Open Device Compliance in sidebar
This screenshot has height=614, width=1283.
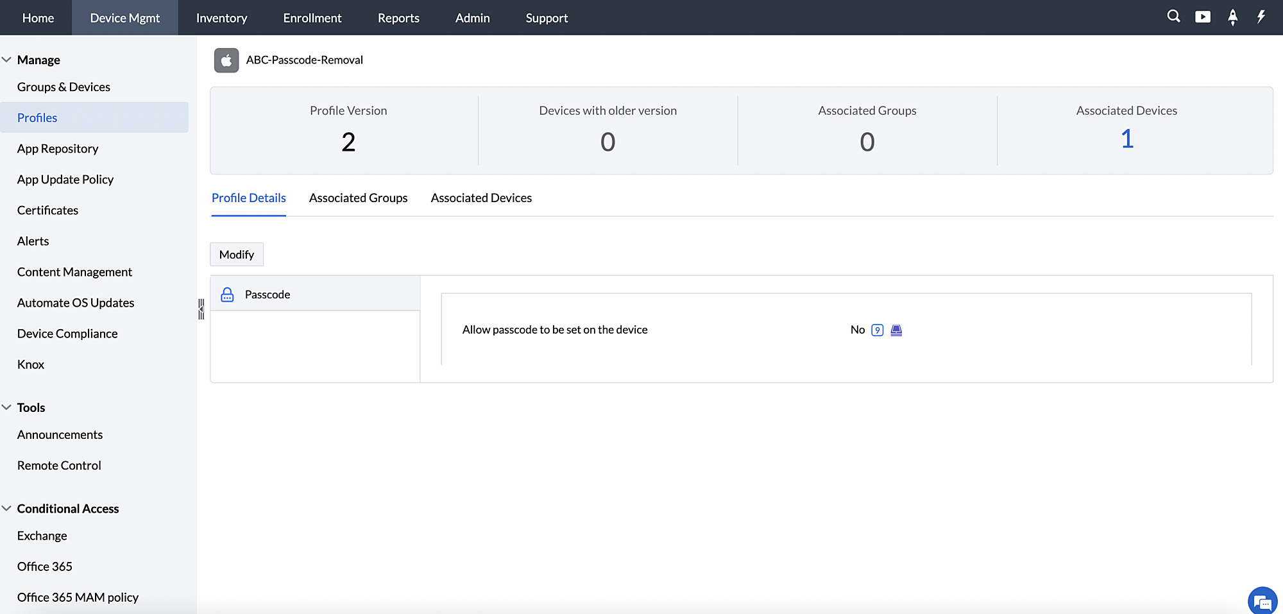67,334
